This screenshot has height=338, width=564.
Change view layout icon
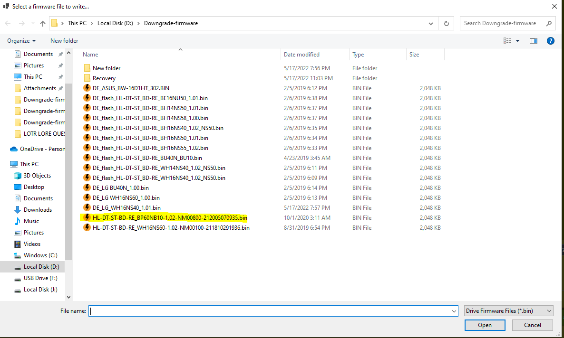pyautogui.click(x=507, y=41)
